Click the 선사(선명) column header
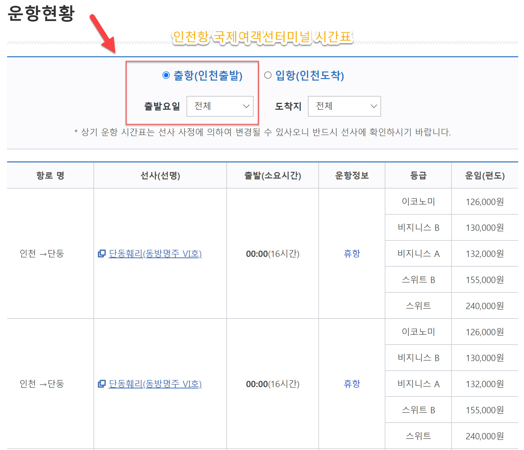Viewport: 524px width, 450px height. pos(160,175)
